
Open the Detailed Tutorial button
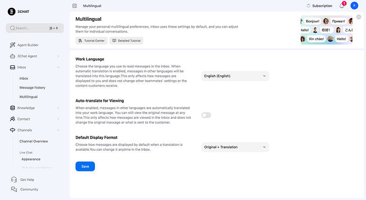click(x=126, y=41)
